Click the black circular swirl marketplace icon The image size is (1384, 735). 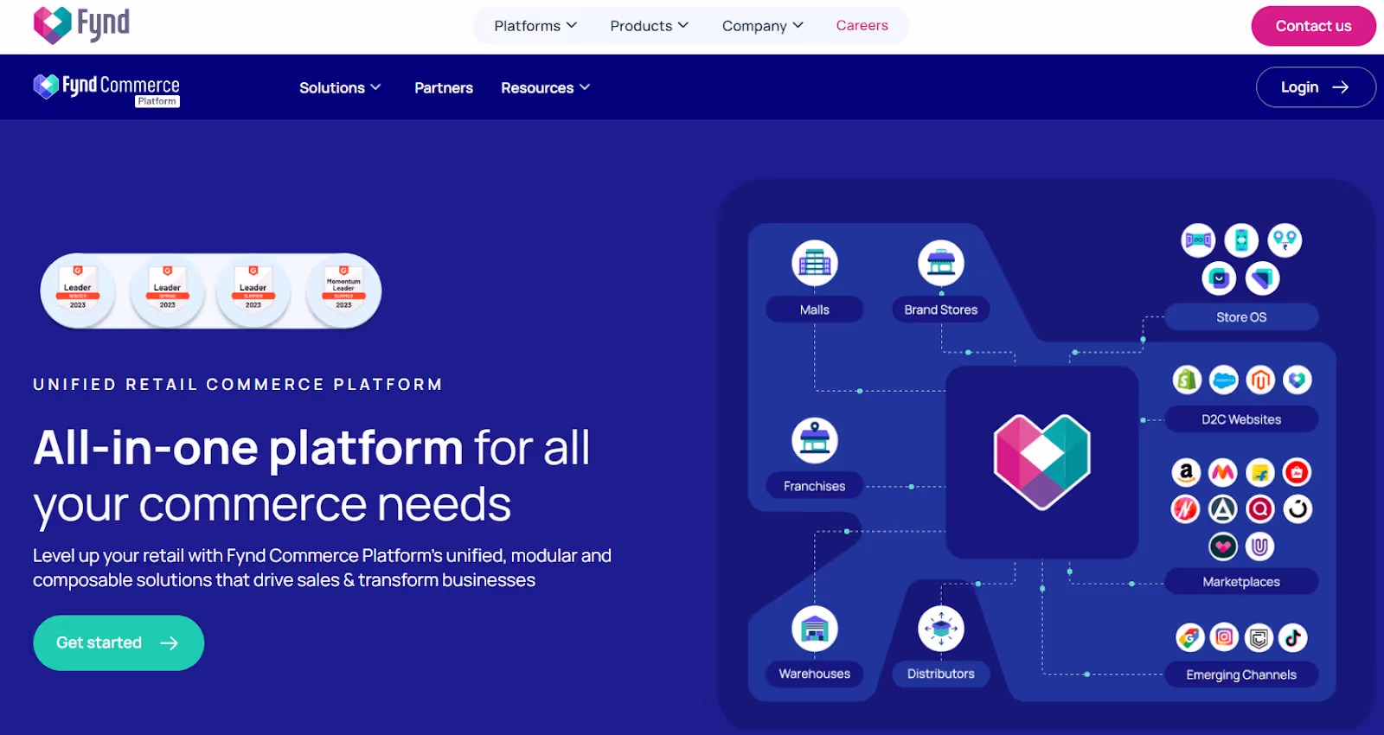pyautogui.click(x=1297, y=509)
